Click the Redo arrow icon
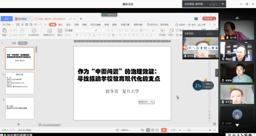Image resolution: width=256 pixels, height=136 pixels. [x=41, y=25]
